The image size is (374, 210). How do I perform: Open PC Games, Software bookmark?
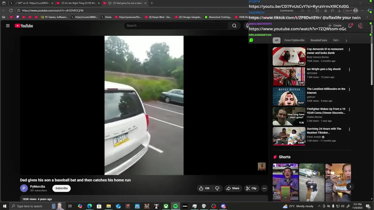[54, 17]
